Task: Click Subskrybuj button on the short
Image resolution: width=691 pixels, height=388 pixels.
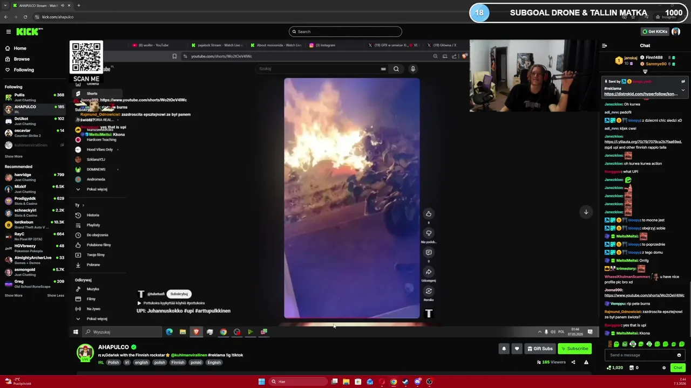Action: pos(179,294)
